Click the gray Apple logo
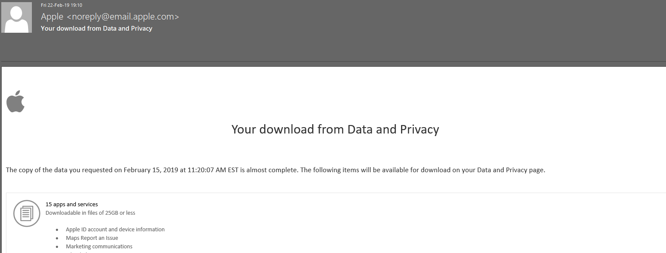 click(x=16, y=101)
